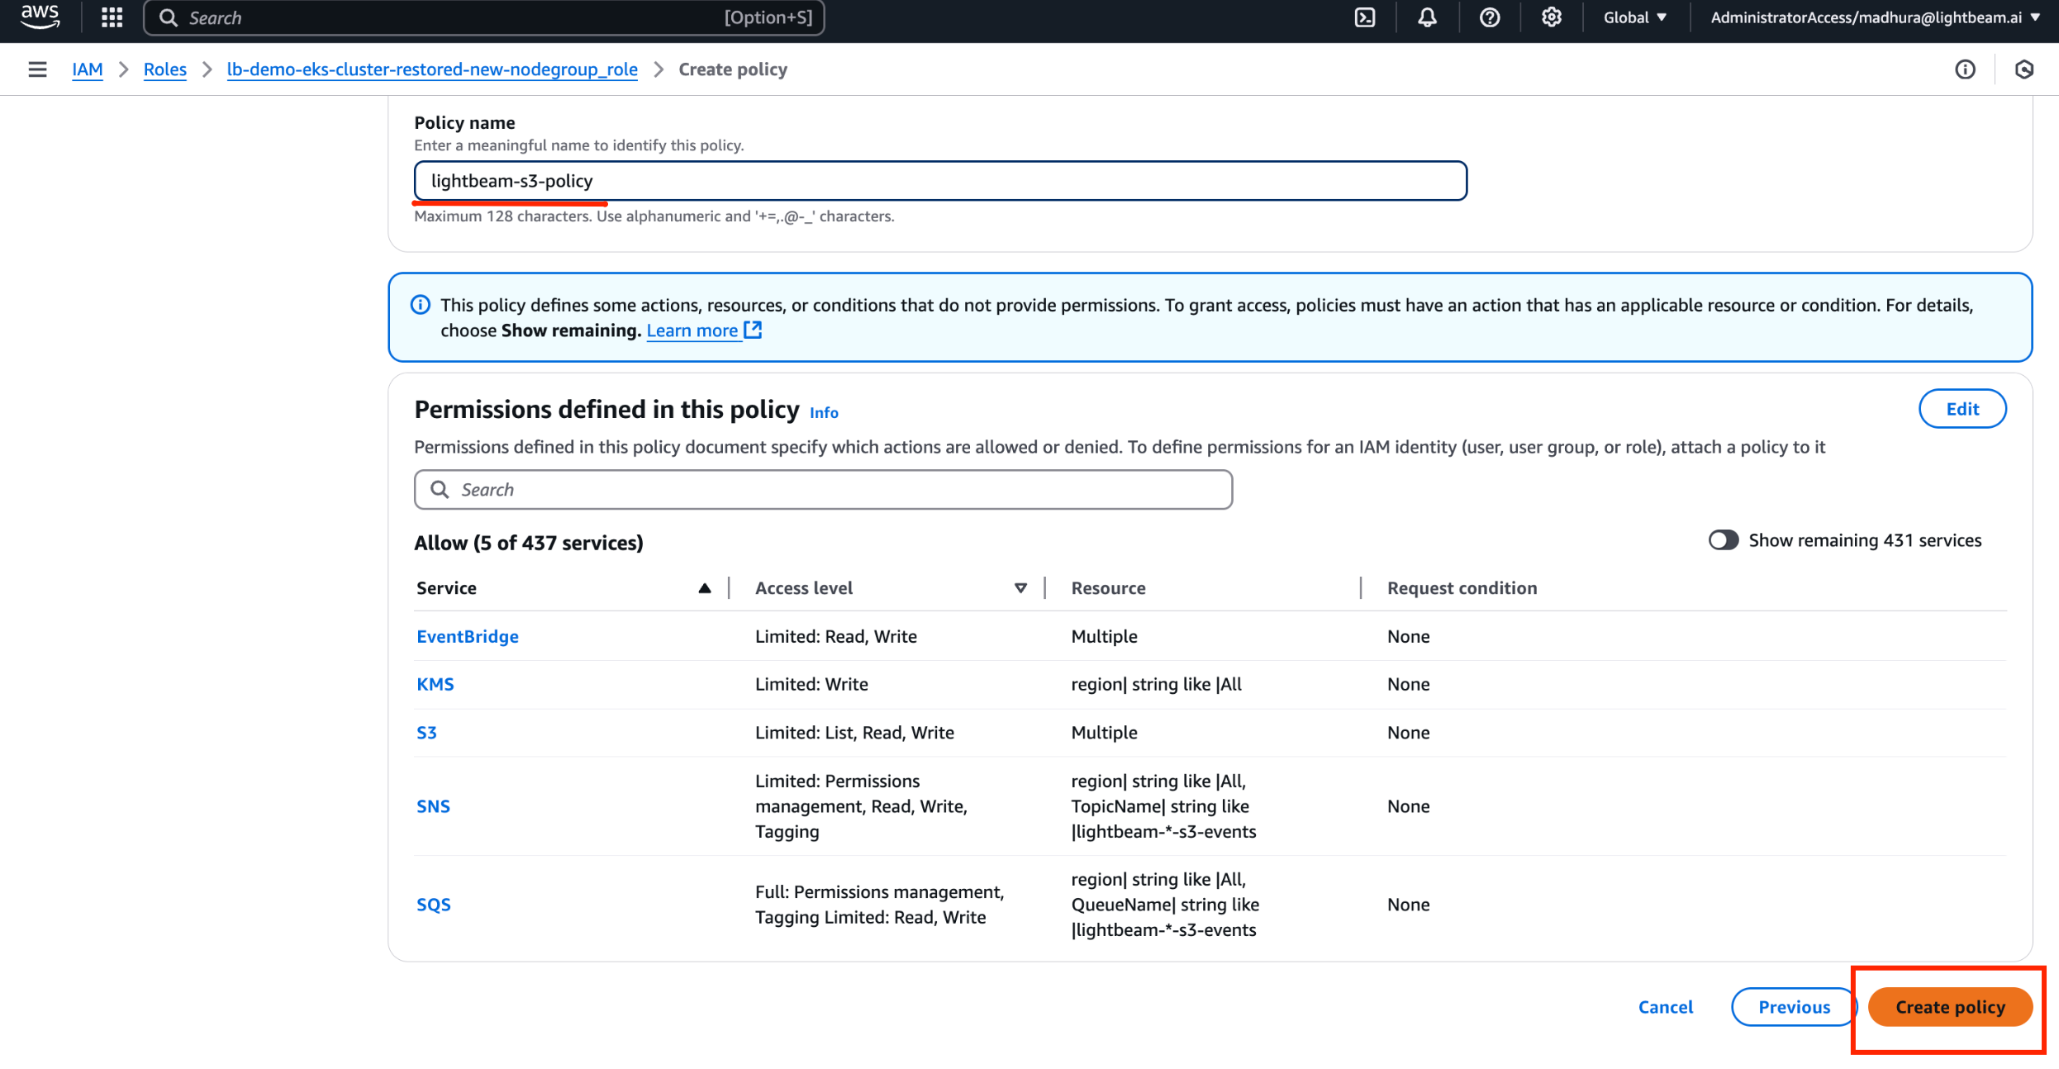Image resolution: width=2059 pixels, height=1069 pixels.
Task: Sort by Service column ascending arrow
Action: pyautogui.click(x=705, y=588)
